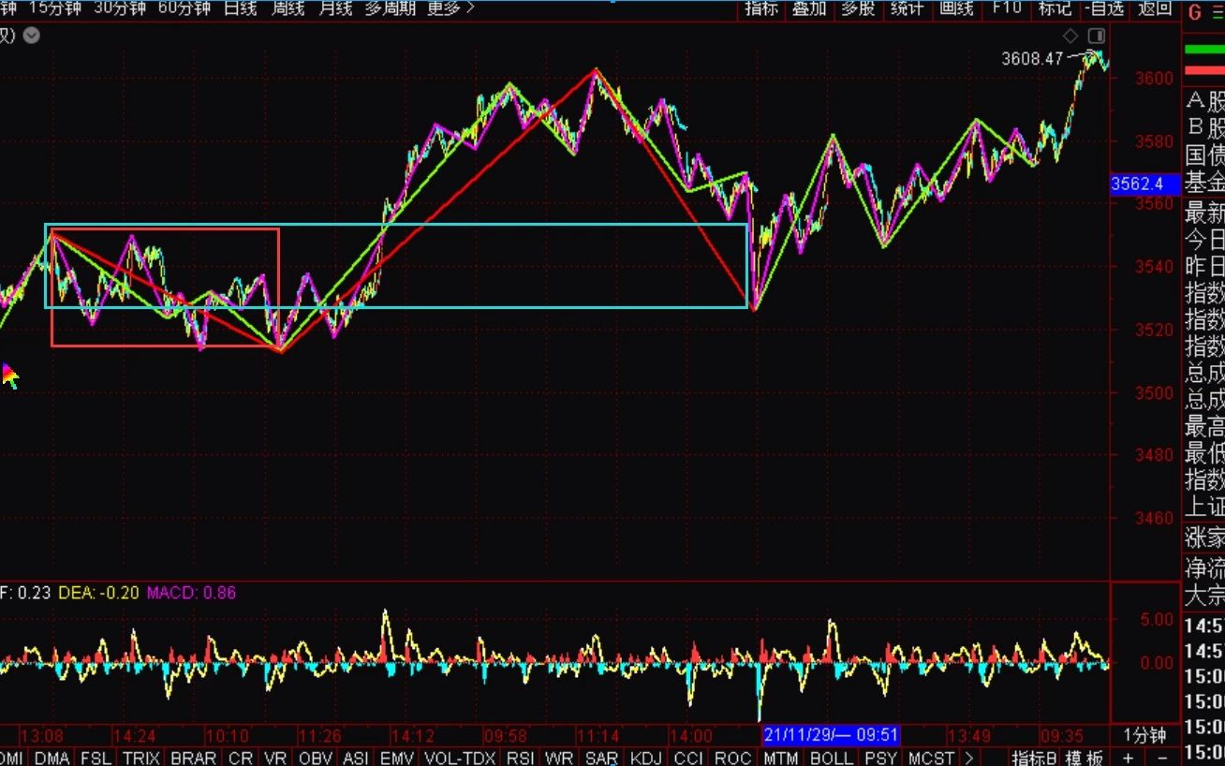The width and height of the screenshot is (1225, 766).
Task: Select the FSL indicator tab
Action: click(x=96, y=758)
